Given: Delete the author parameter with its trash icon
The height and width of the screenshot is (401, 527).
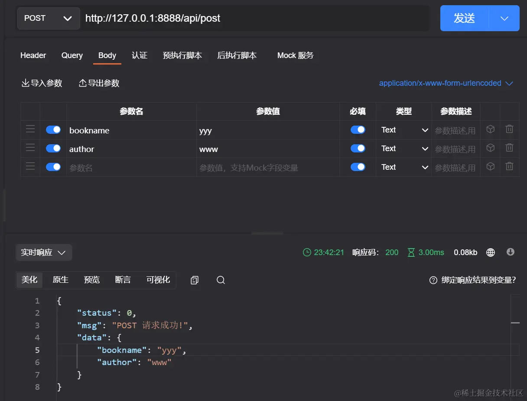Looking at the screenshot, I should 509,148.
